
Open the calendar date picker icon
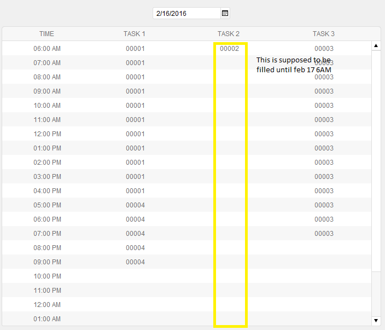click(224, 13)
